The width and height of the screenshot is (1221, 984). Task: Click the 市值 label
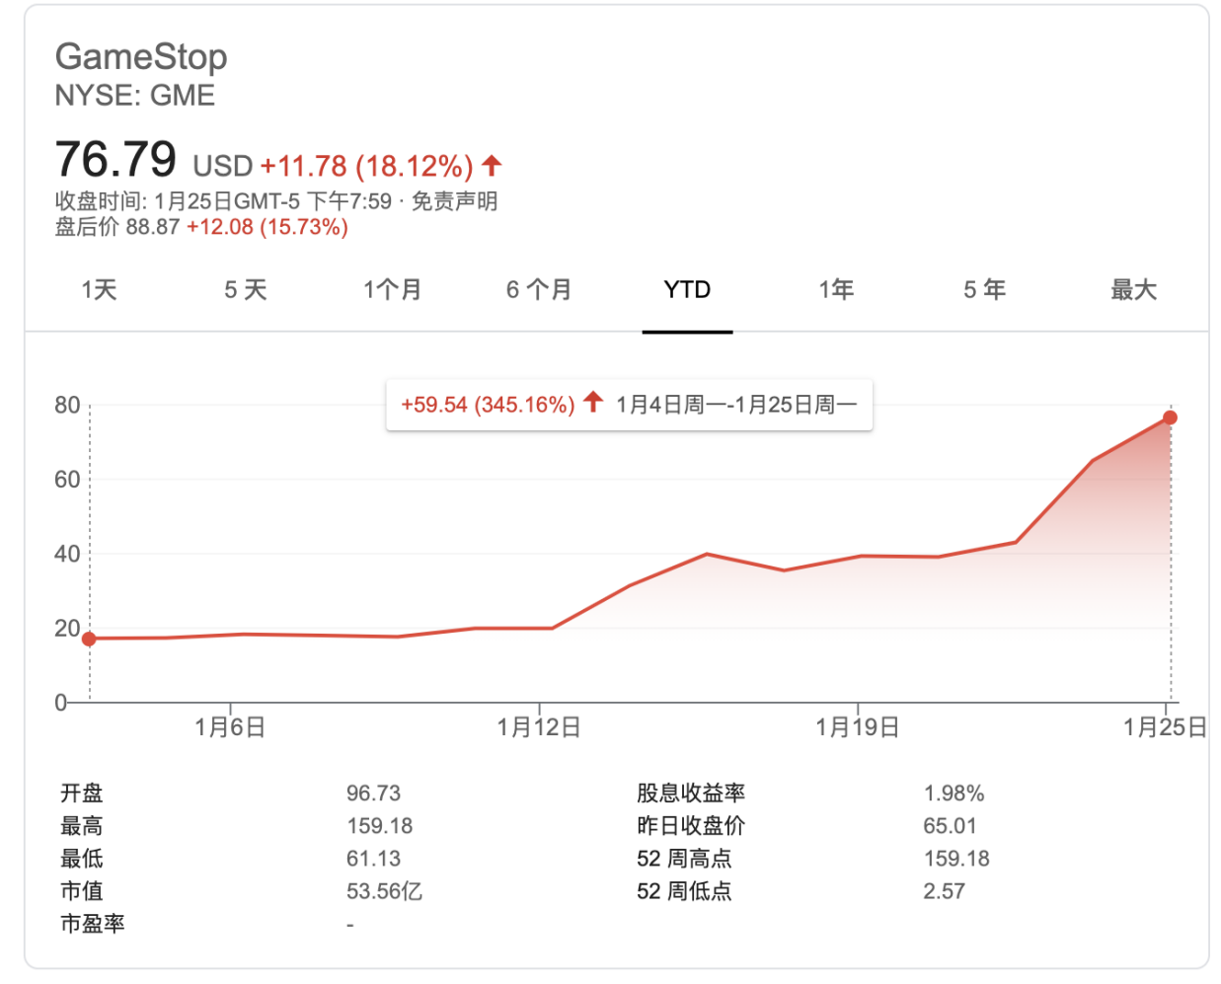pos(82,891)
